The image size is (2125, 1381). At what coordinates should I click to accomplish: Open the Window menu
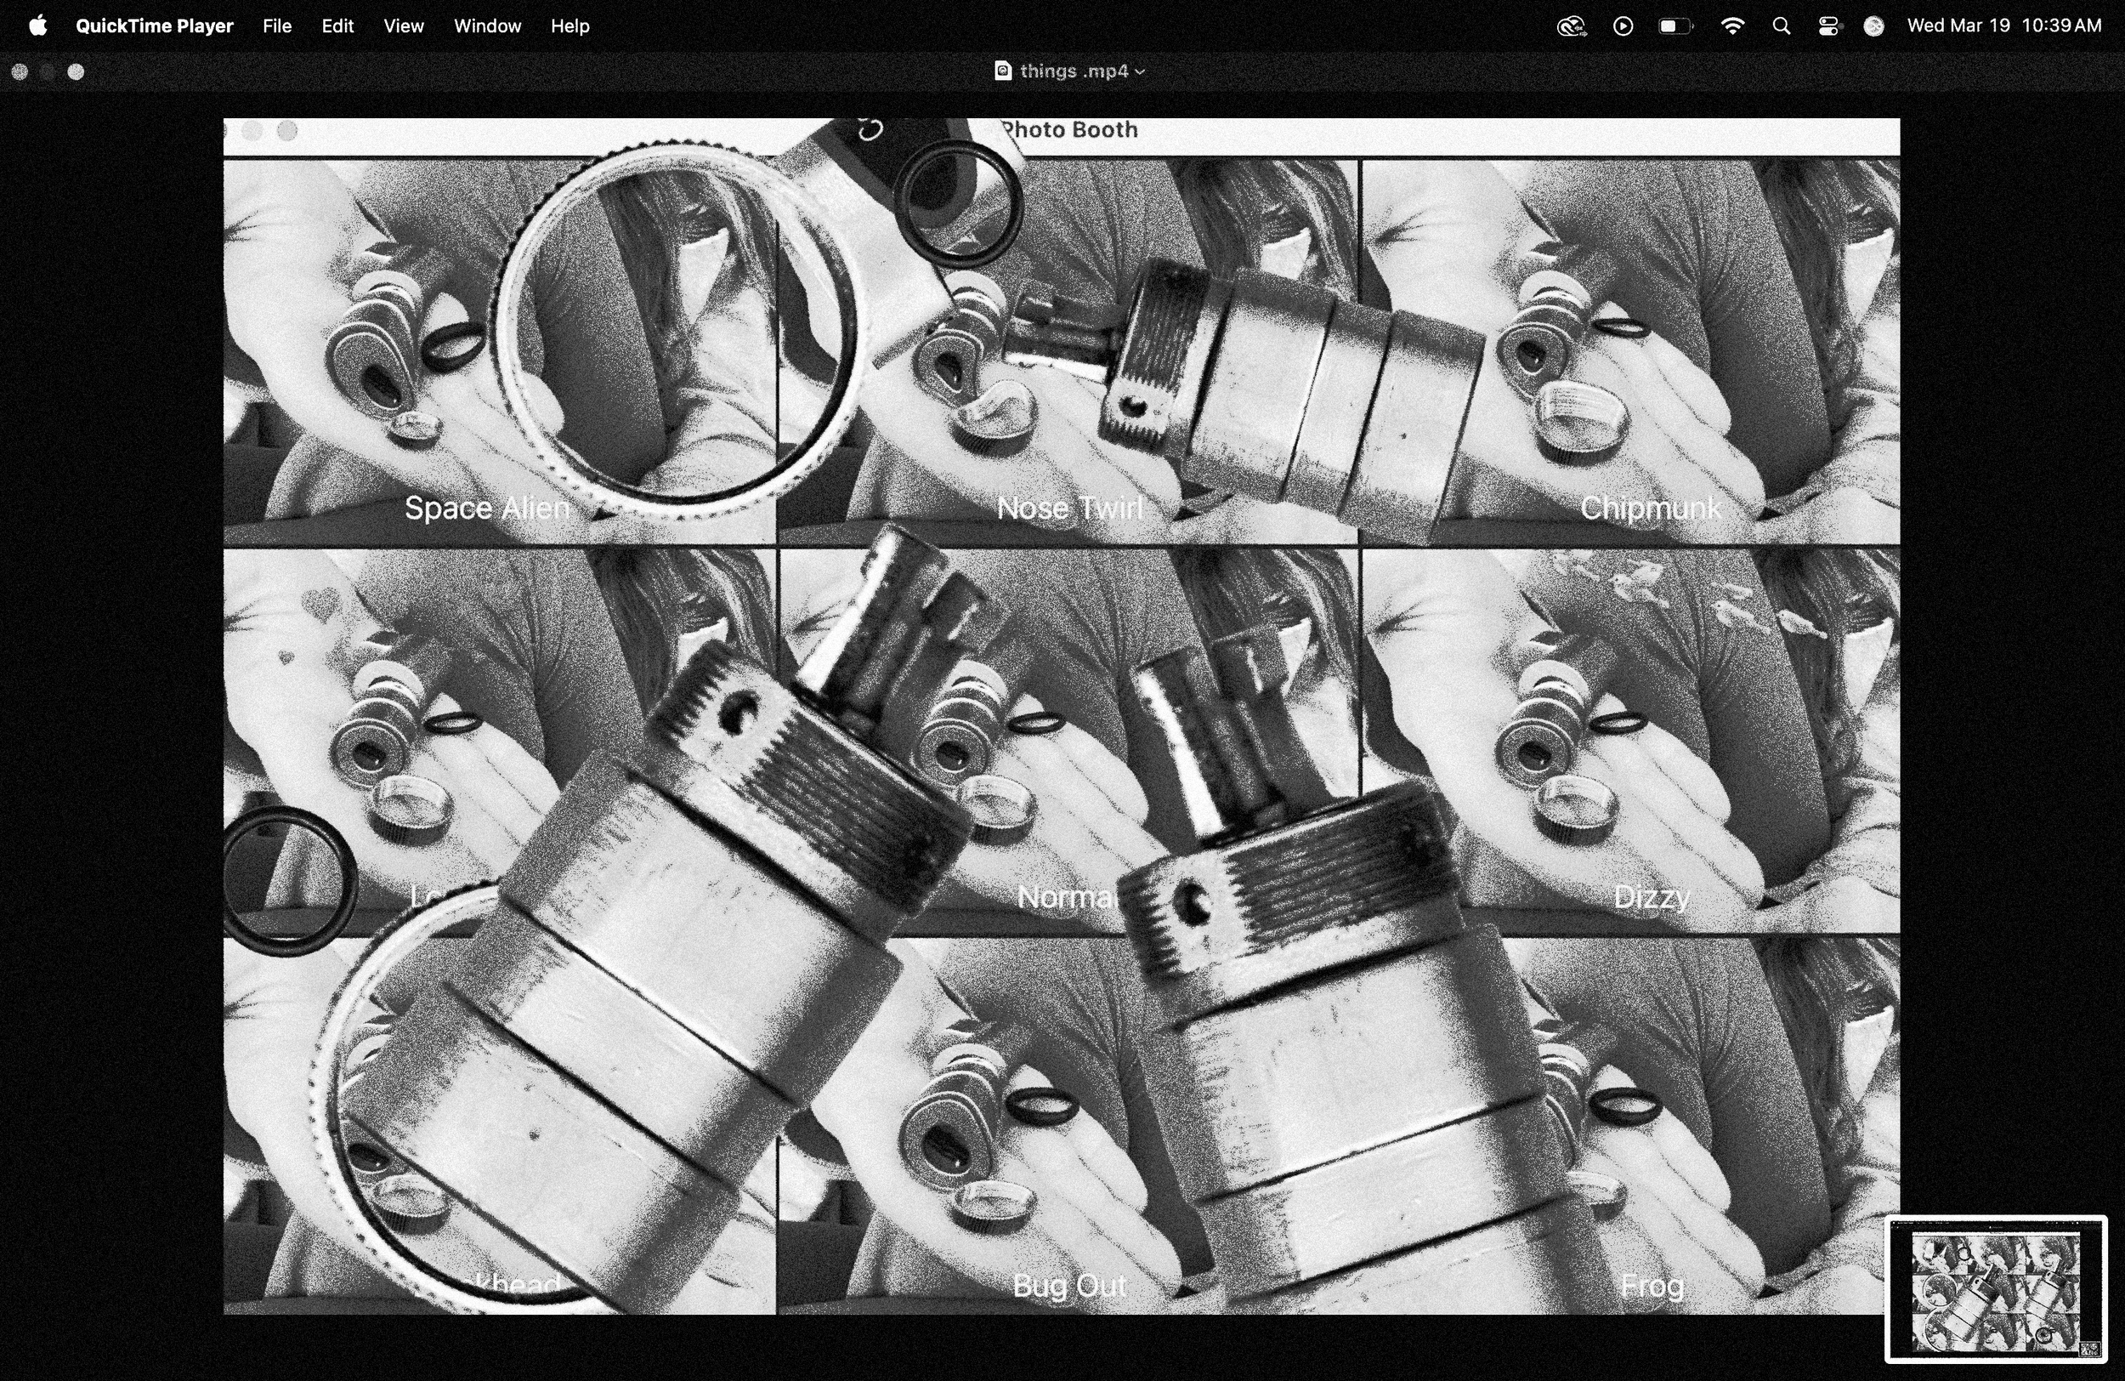pos(486,26)
